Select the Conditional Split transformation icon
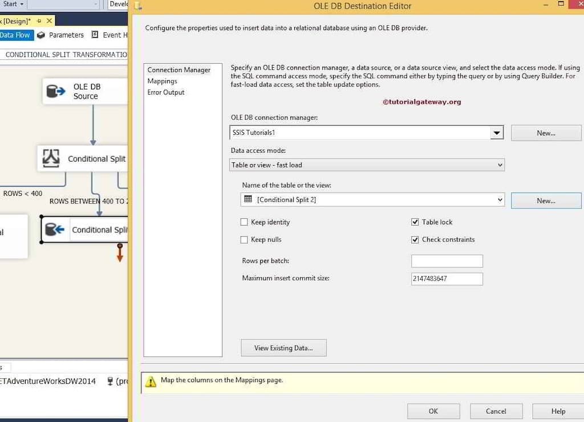 [x=51, y=158]
